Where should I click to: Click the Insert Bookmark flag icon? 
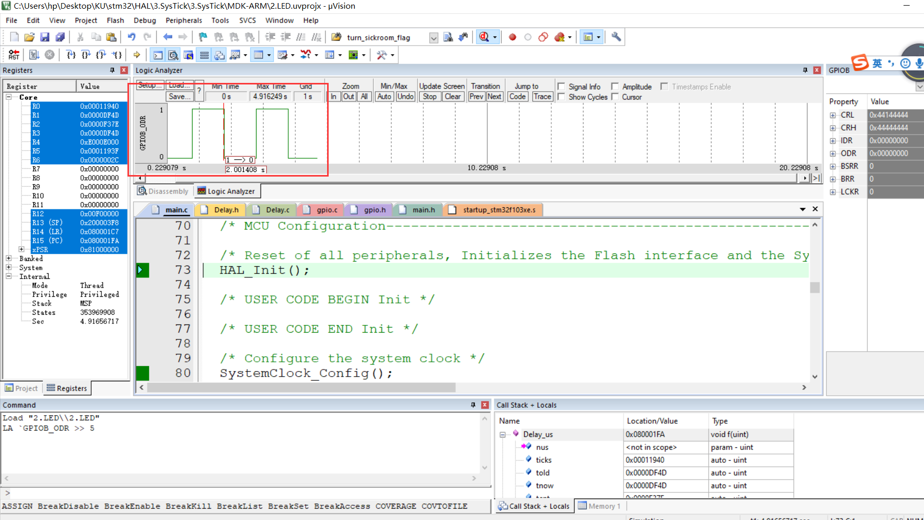203,37
